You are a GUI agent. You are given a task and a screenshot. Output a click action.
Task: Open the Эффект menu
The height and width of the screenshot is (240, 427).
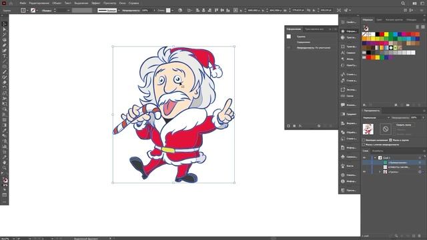click(x=95, y=3)
